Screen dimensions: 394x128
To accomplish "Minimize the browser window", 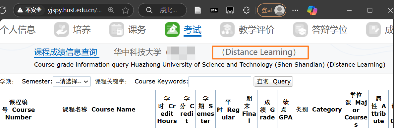I will click(x=349, y=10).
